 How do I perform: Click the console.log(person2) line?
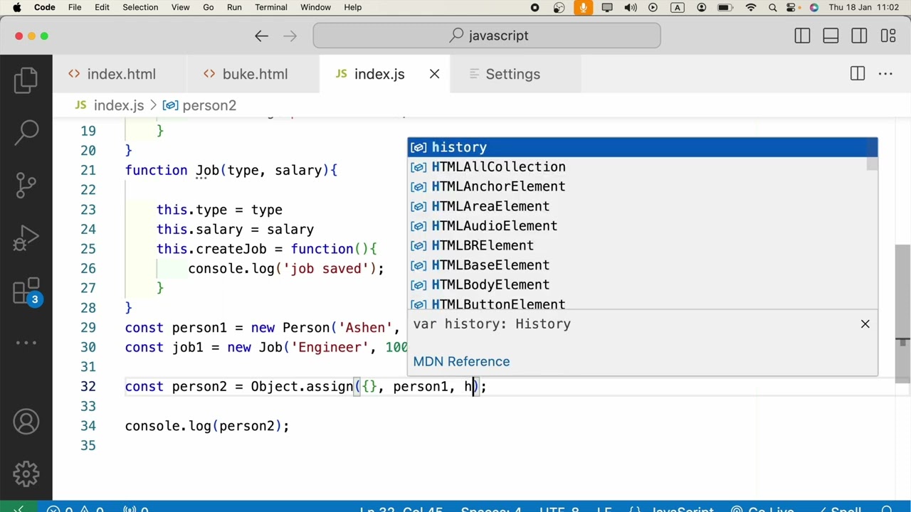coord(207,426)
